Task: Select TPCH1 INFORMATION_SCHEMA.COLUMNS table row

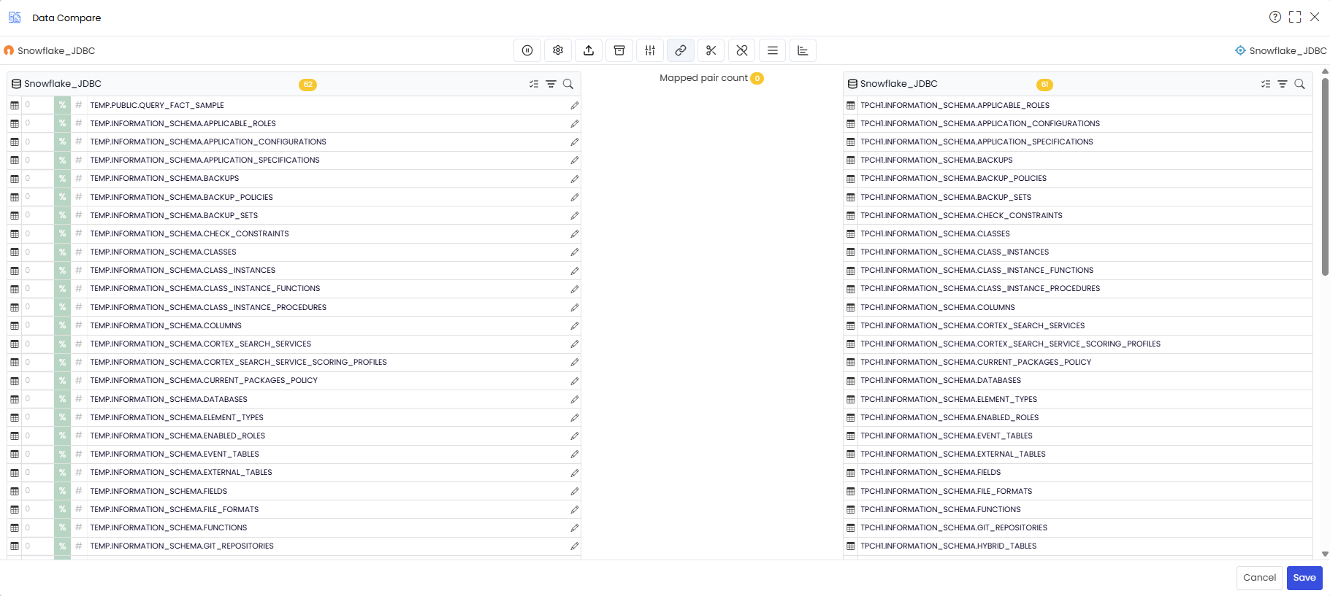Action: pyautogui.click(x=1078, y=307)
